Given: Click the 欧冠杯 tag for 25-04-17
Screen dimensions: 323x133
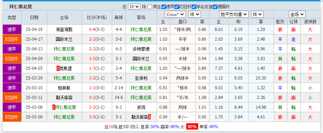Looking at the screenshot, I should [12, 39].
